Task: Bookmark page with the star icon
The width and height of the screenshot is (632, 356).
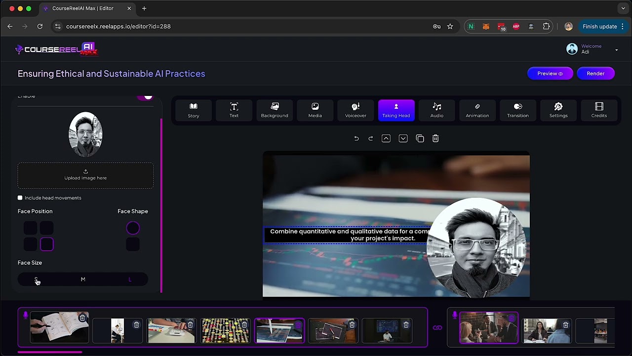Action: [x=450, y=26]
